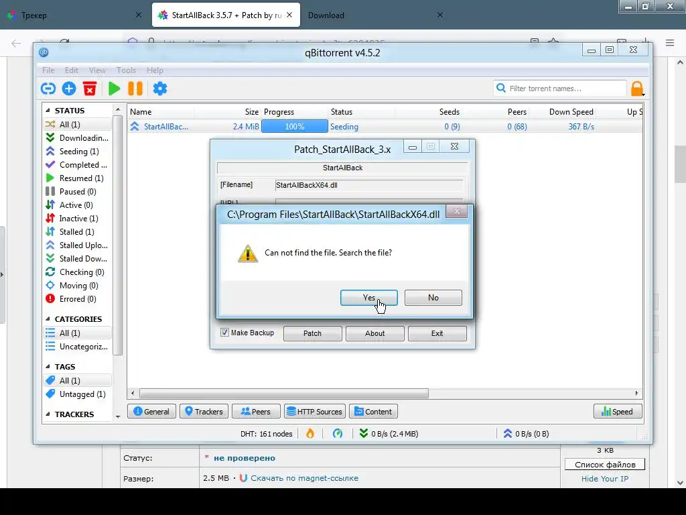Collapse the STATUS section

[x=48, y=111]
